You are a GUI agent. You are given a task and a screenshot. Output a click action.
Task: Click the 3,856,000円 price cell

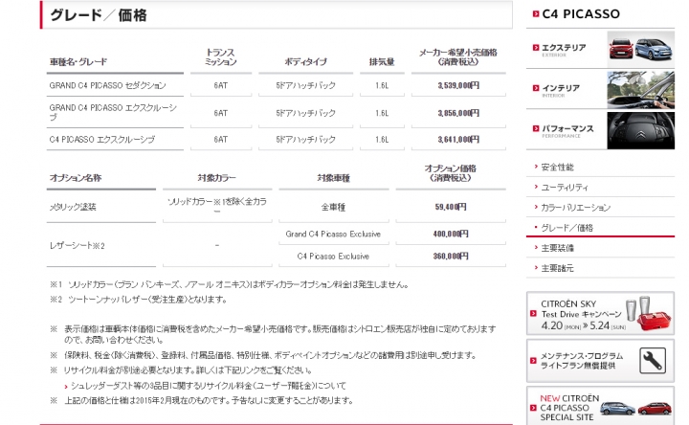458,113
